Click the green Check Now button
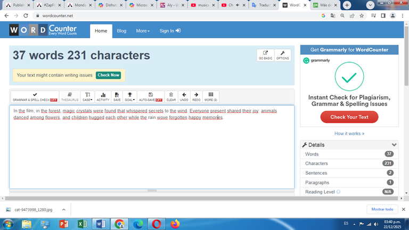409x230 pixels. [108, 75]
